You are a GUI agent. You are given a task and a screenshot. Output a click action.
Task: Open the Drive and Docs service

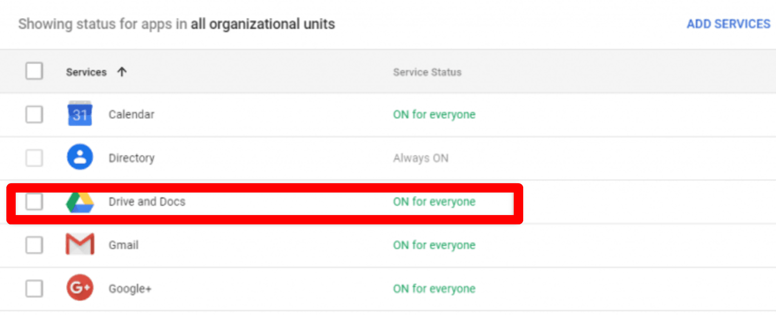[147, 202]
